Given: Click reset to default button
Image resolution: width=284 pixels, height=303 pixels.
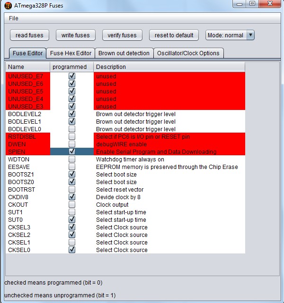Looking at the screenshot, I should pyautogui.click(x=174, y=35).
